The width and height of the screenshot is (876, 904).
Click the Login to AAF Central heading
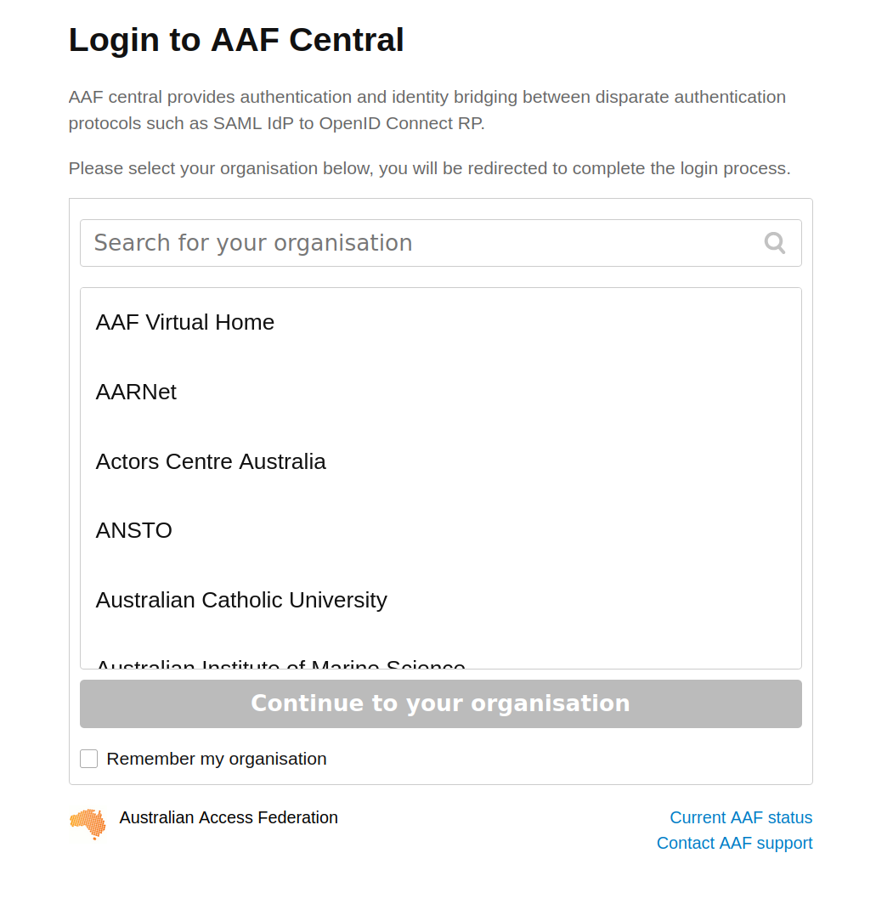pos(236,40)
